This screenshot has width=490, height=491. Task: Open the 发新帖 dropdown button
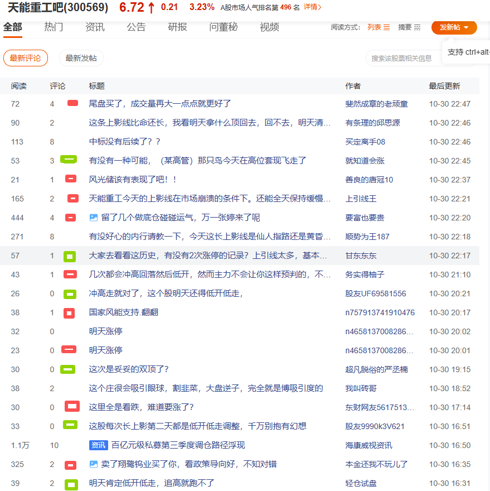pyautogui.click(x=454, y=27)
